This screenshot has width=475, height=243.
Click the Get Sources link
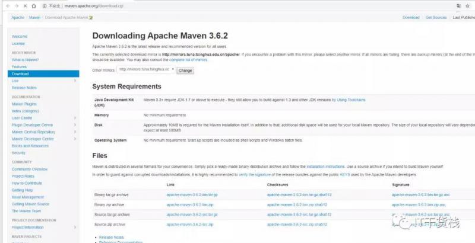click(436, 18)
